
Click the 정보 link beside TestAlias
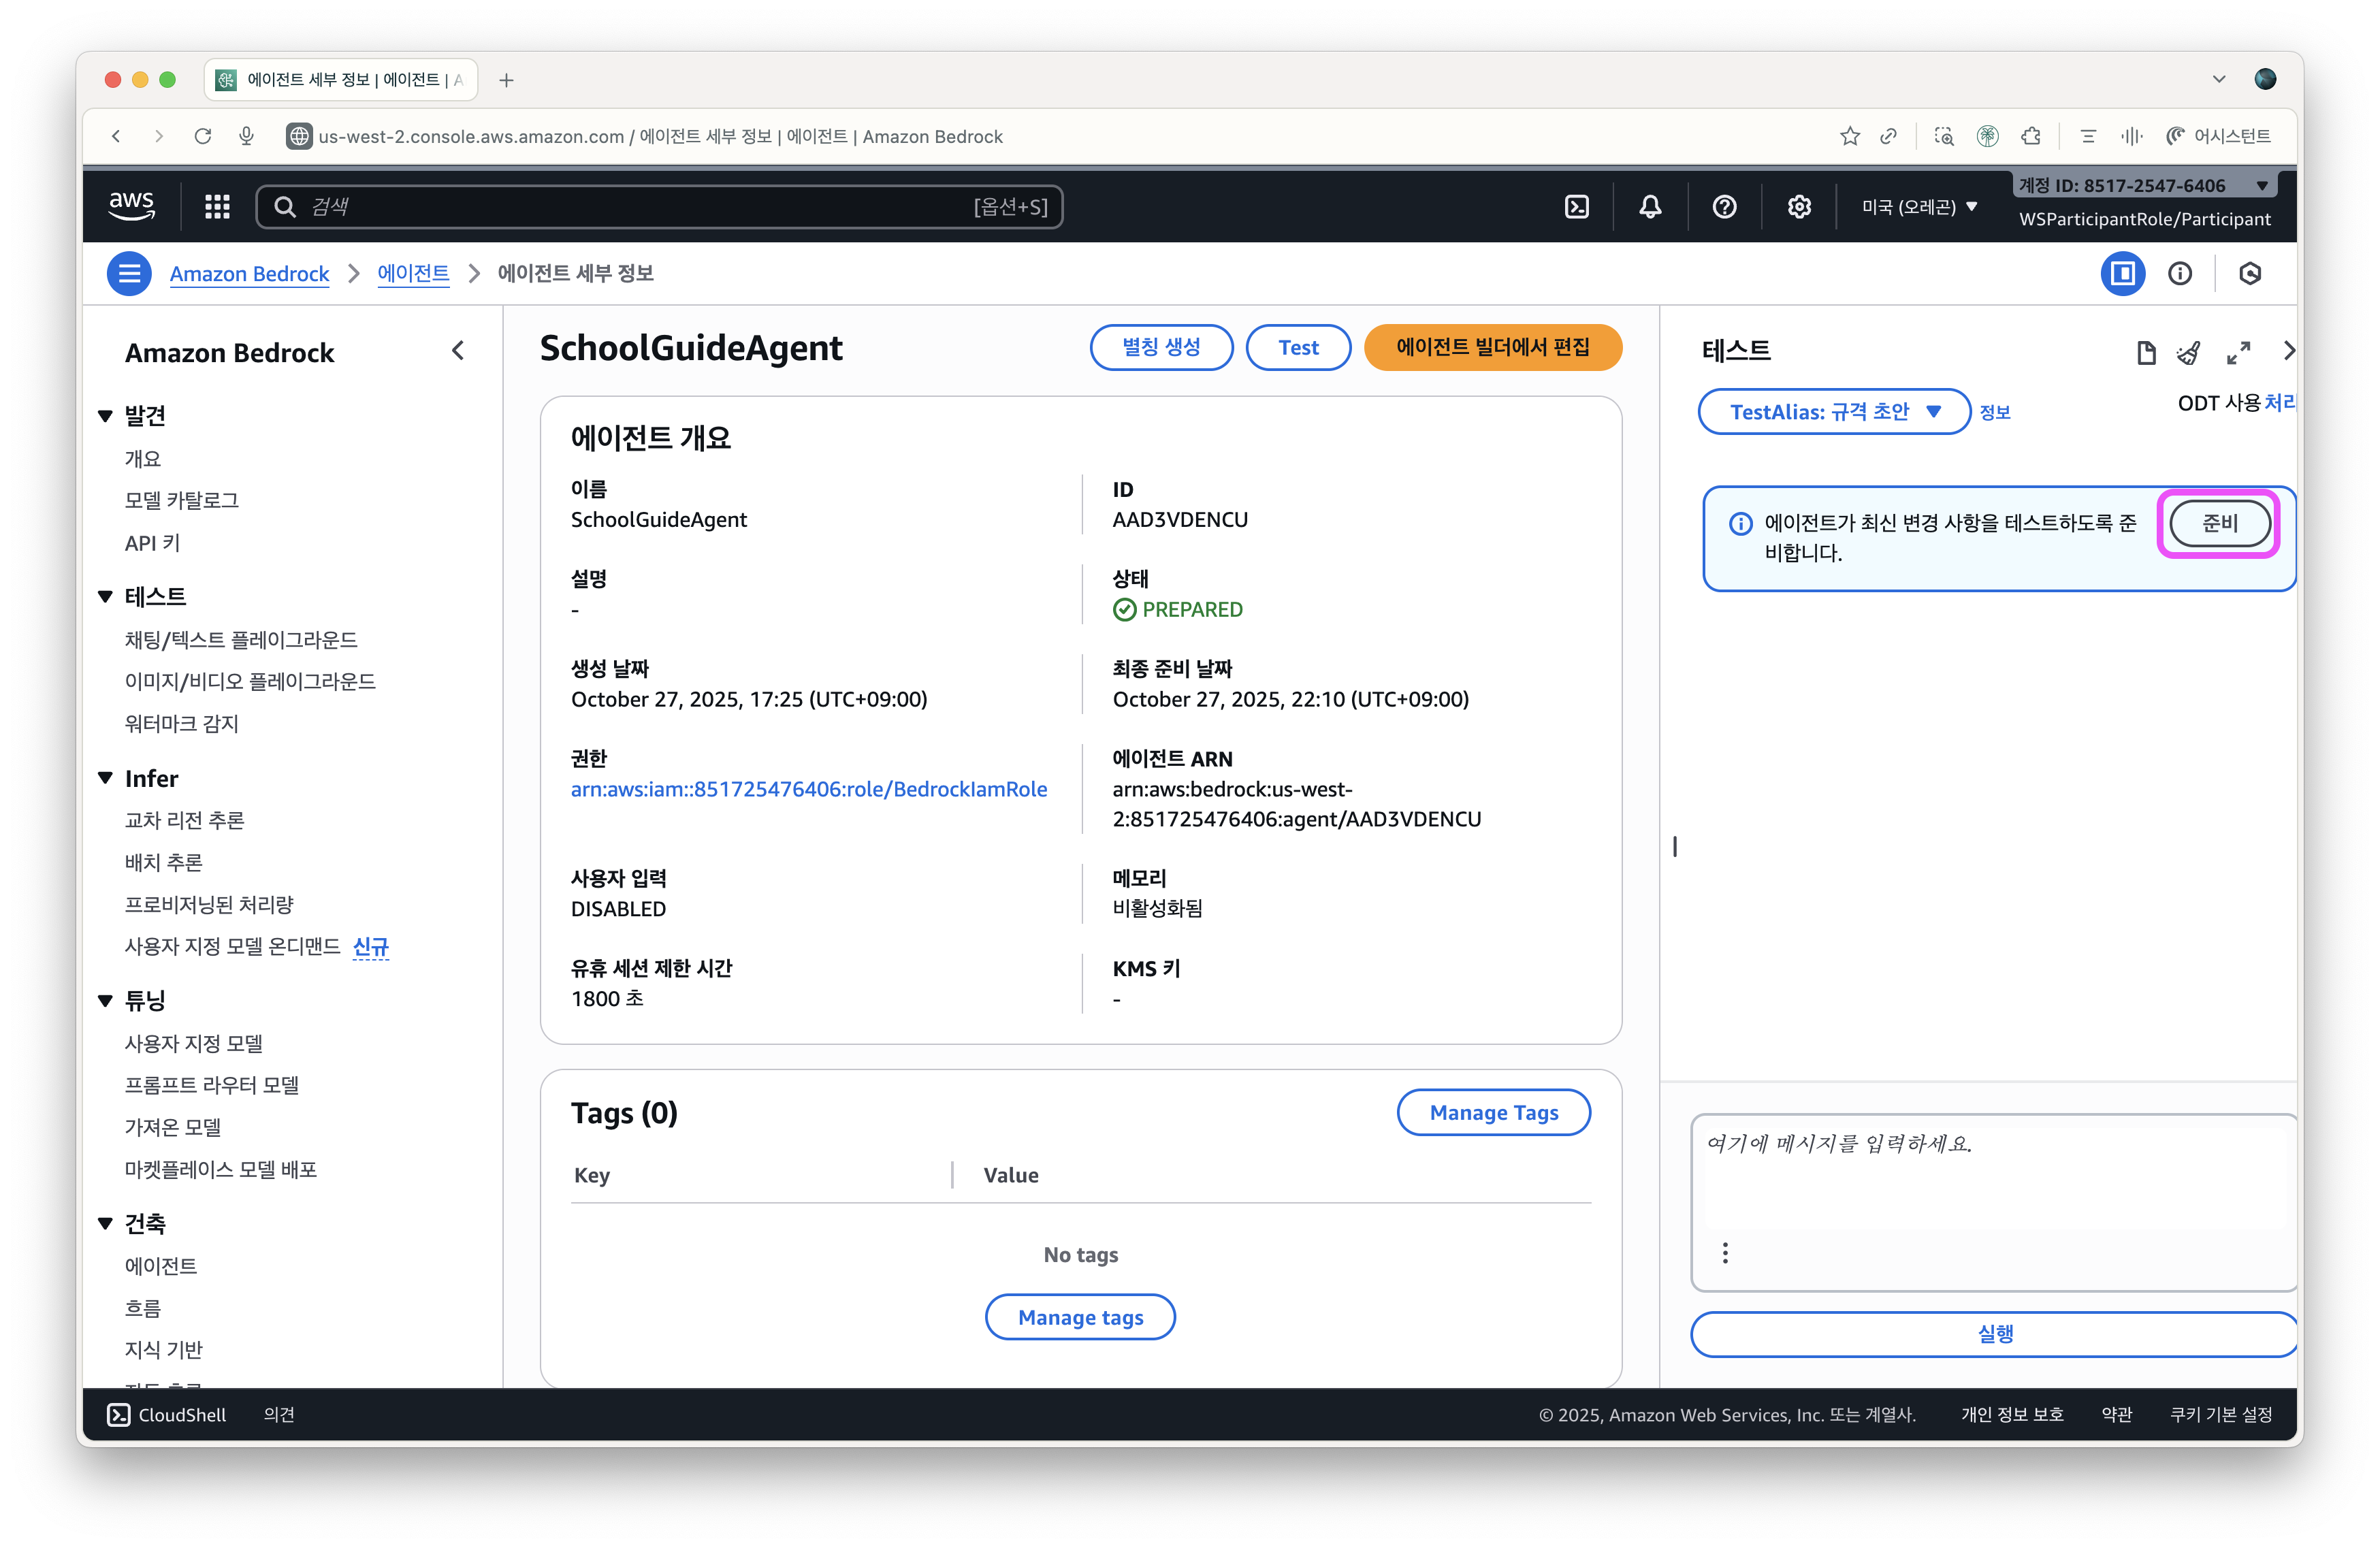click(x=1995, y=412)
